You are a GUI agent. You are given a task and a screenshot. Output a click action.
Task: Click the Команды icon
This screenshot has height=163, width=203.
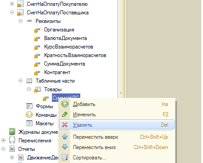tap(29, 115)
